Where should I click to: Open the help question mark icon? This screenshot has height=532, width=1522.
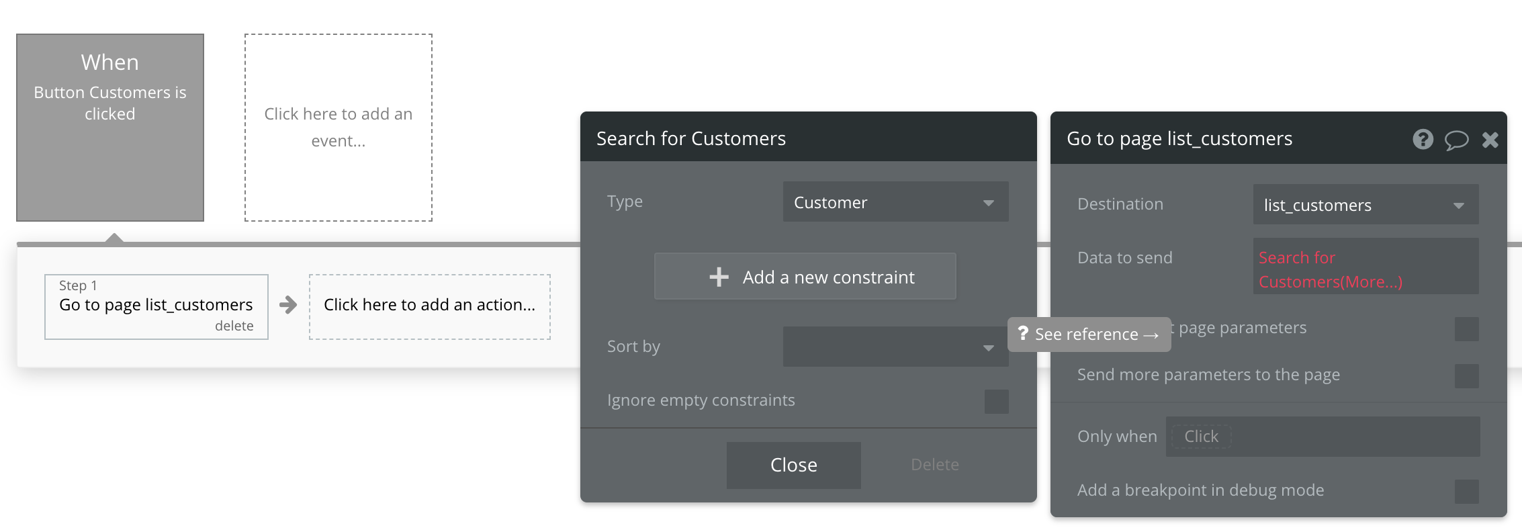1423,139
